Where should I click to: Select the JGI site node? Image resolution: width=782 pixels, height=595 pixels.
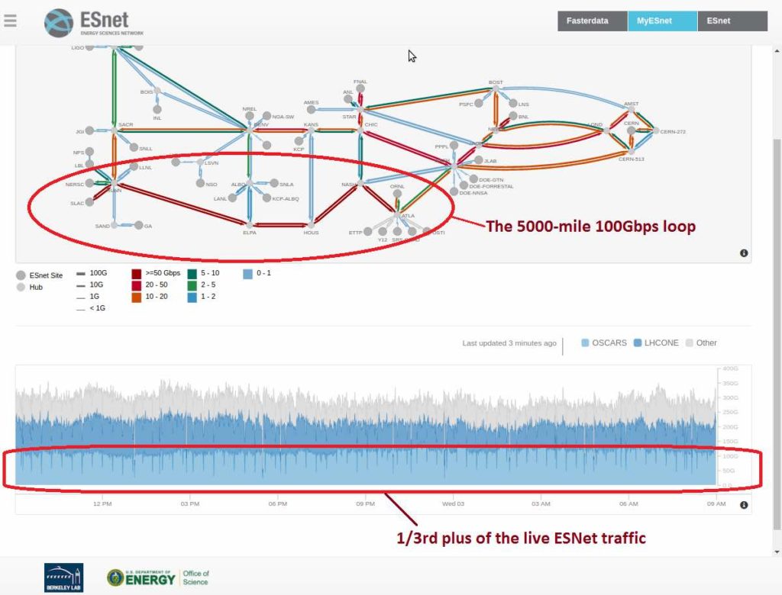[x=89, y=130]
